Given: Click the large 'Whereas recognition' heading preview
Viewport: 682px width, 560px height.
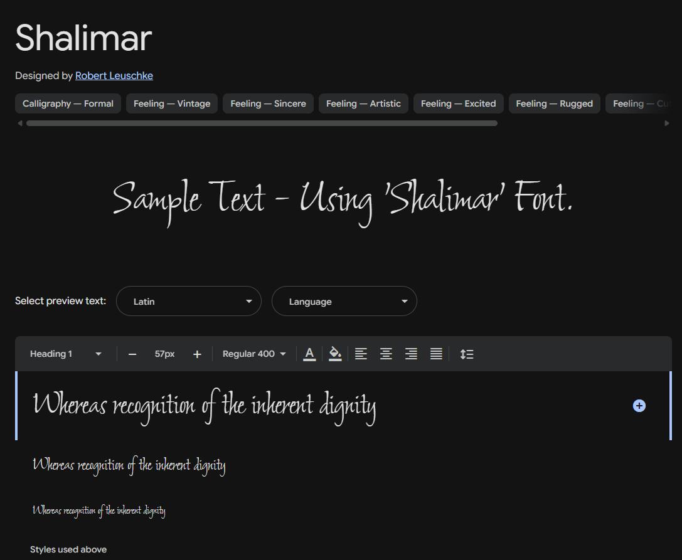Looking at the screenshot, I should (x=205, y=406).
